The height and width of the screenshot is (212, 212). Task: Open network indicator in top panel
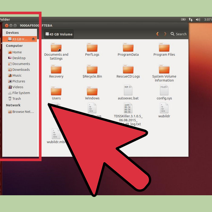coord(190,19)
